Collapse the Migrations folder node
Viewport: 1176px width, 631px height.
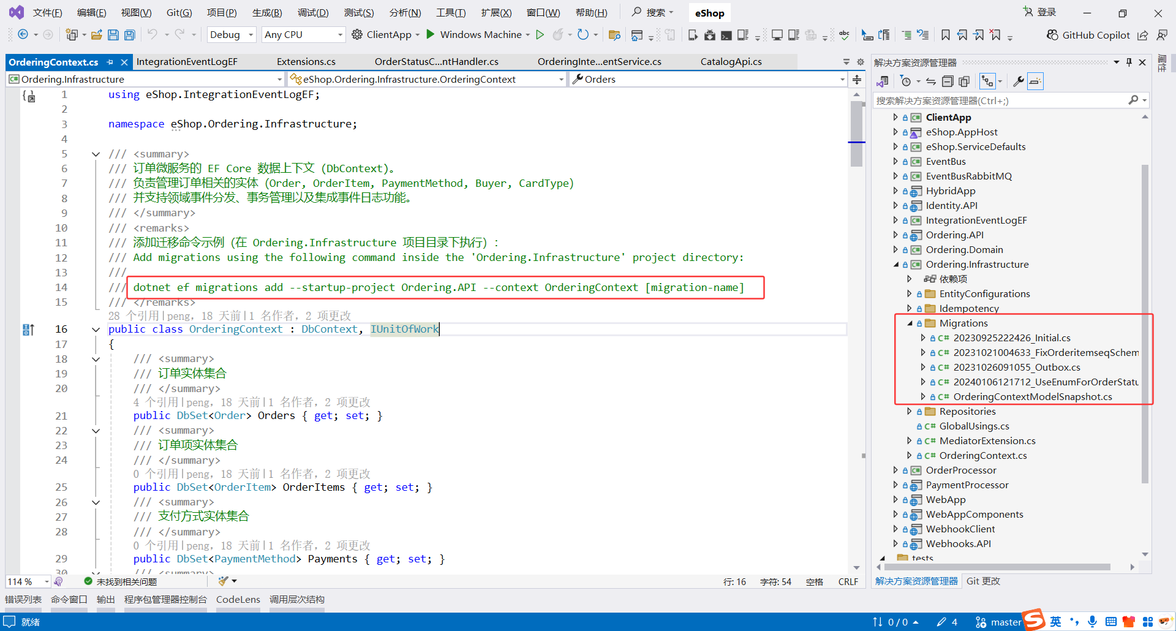910,323
